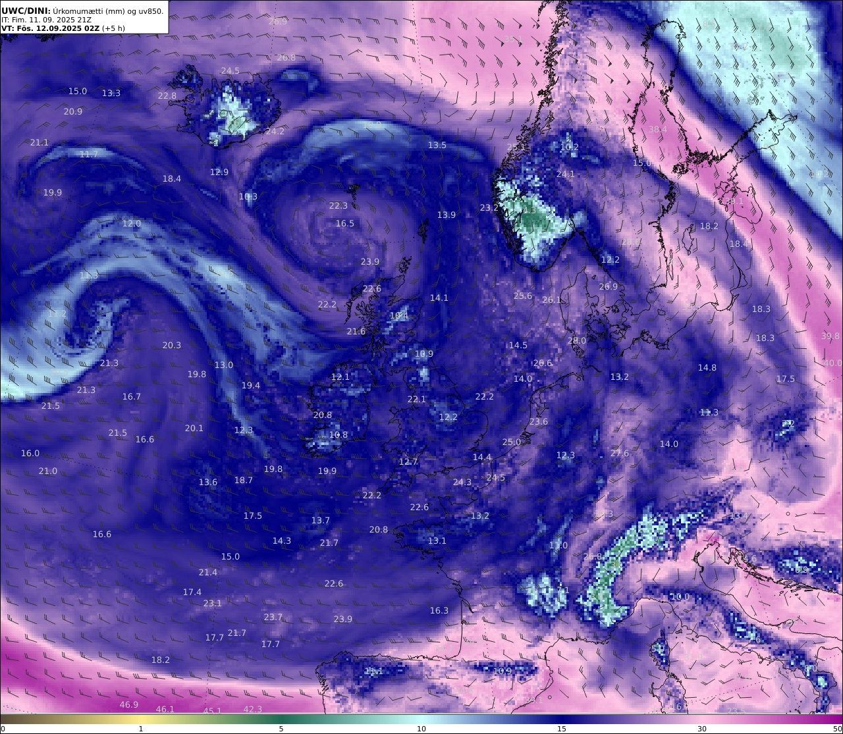Click the map value 16.3
The image size is (843, 734).
tap(439, 611)
